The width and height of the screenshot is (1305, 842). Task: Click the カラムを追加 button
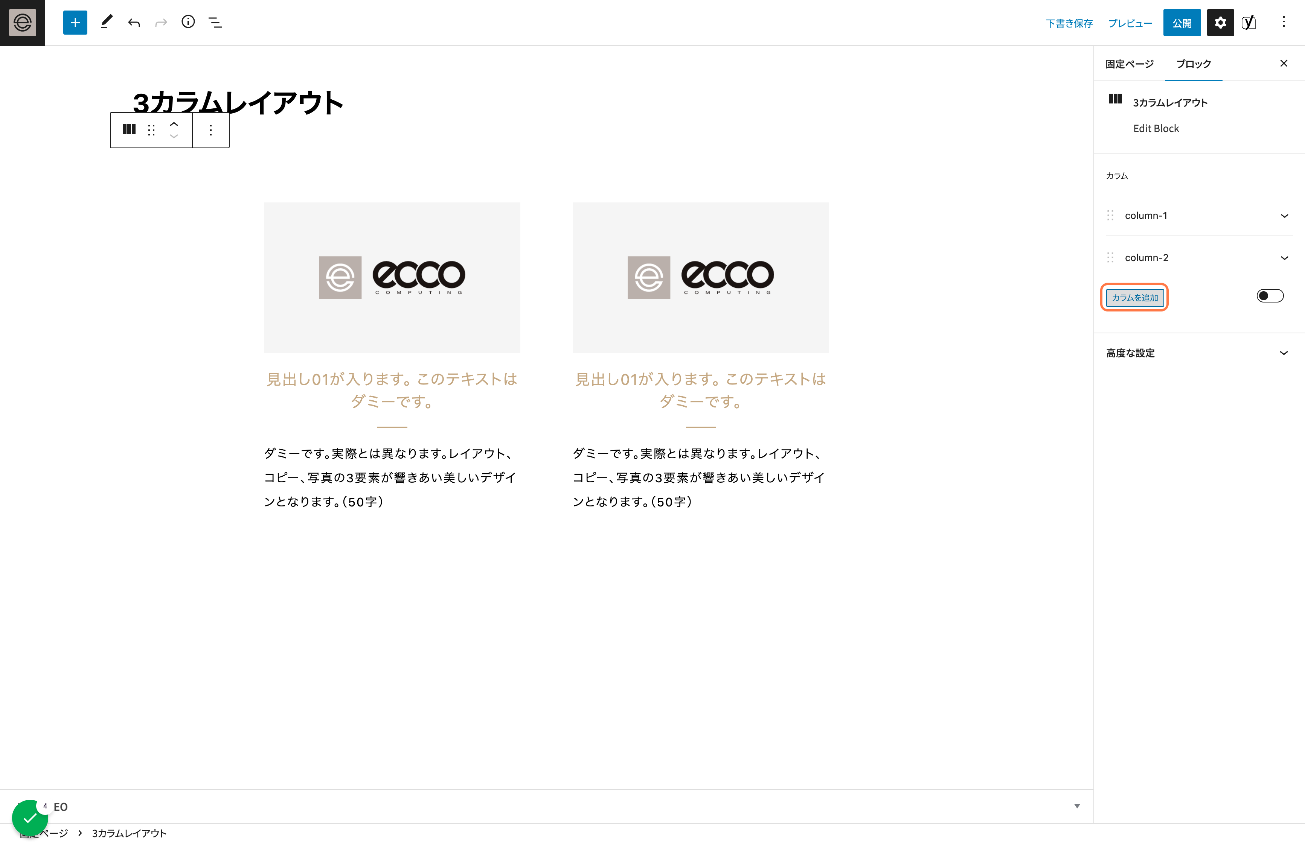pyautogui.click(x=1135, y=298)
